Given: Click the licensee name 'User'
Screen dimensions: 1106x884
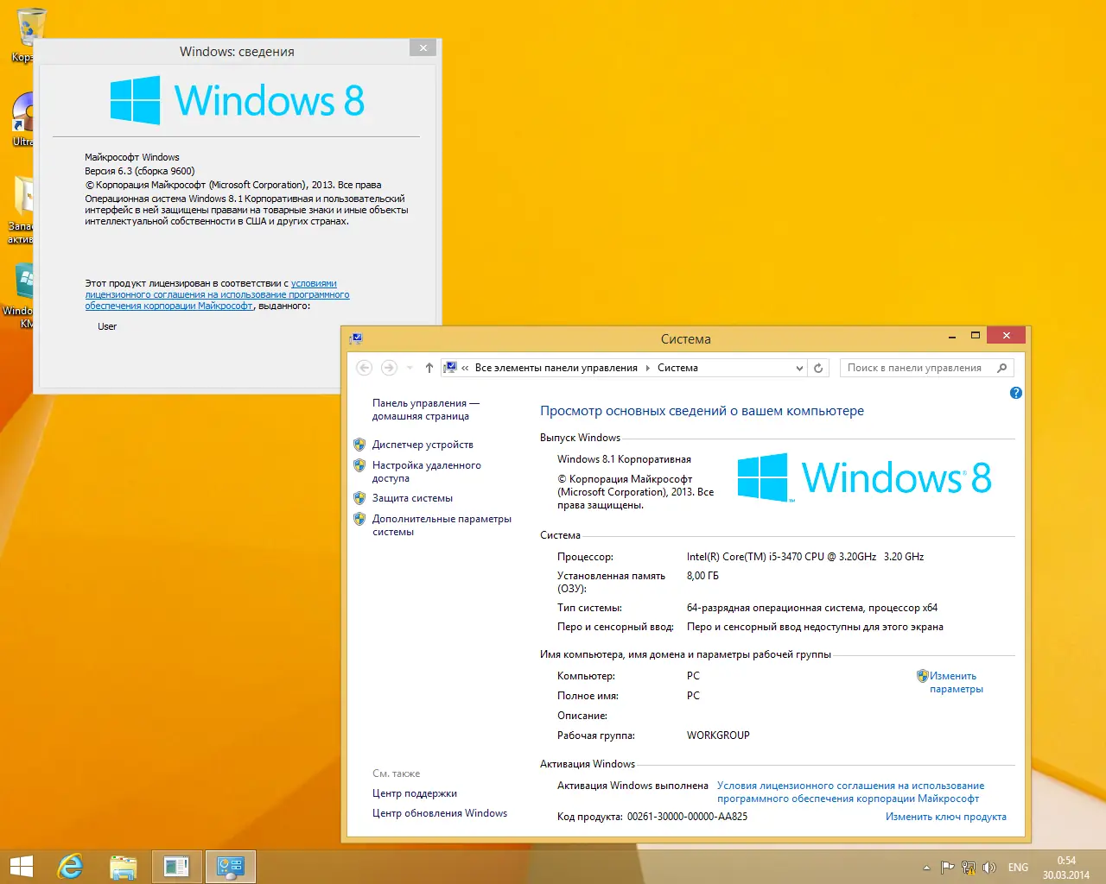Looking at the screenshot, I should pos(107,326).
